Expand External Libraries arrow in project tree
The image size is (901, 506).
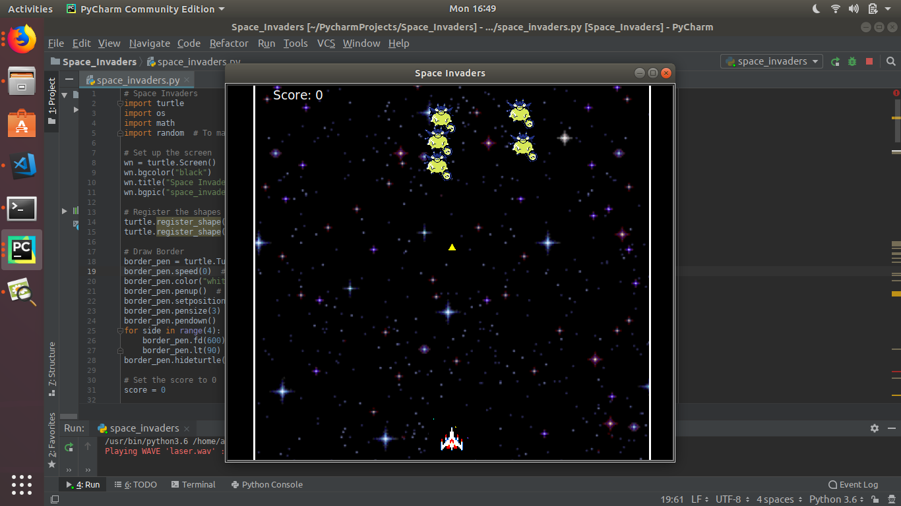[x=65, y=211]
